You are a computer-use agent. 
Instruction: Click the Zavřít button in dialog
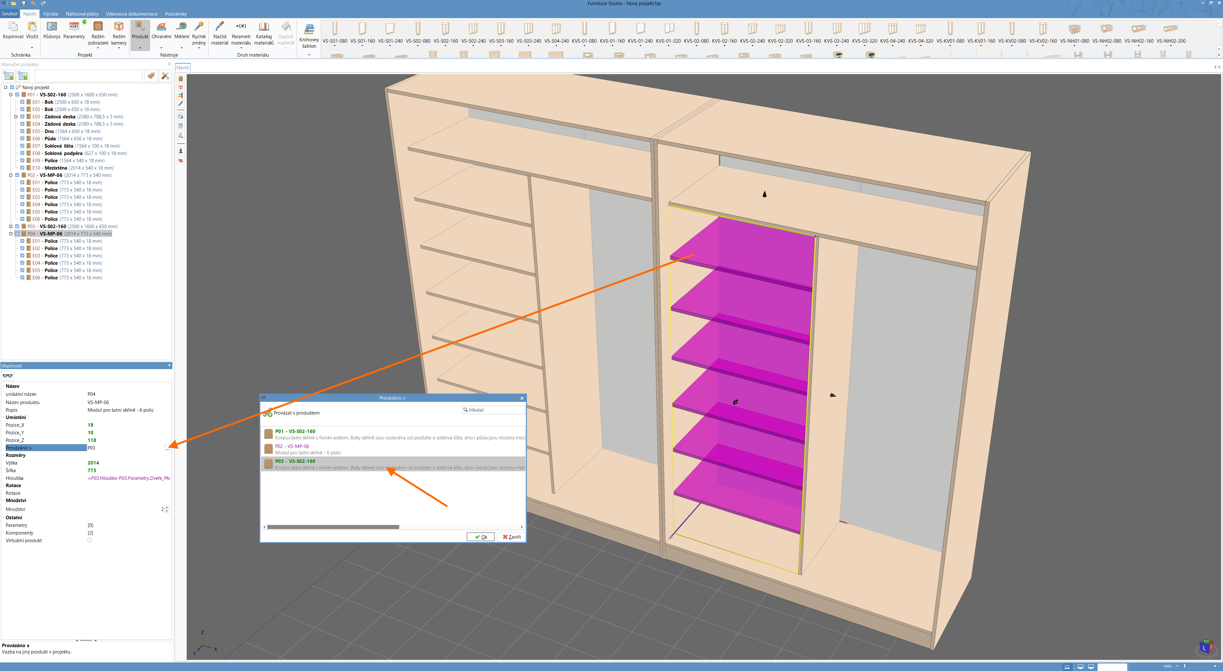coord(511,537)
